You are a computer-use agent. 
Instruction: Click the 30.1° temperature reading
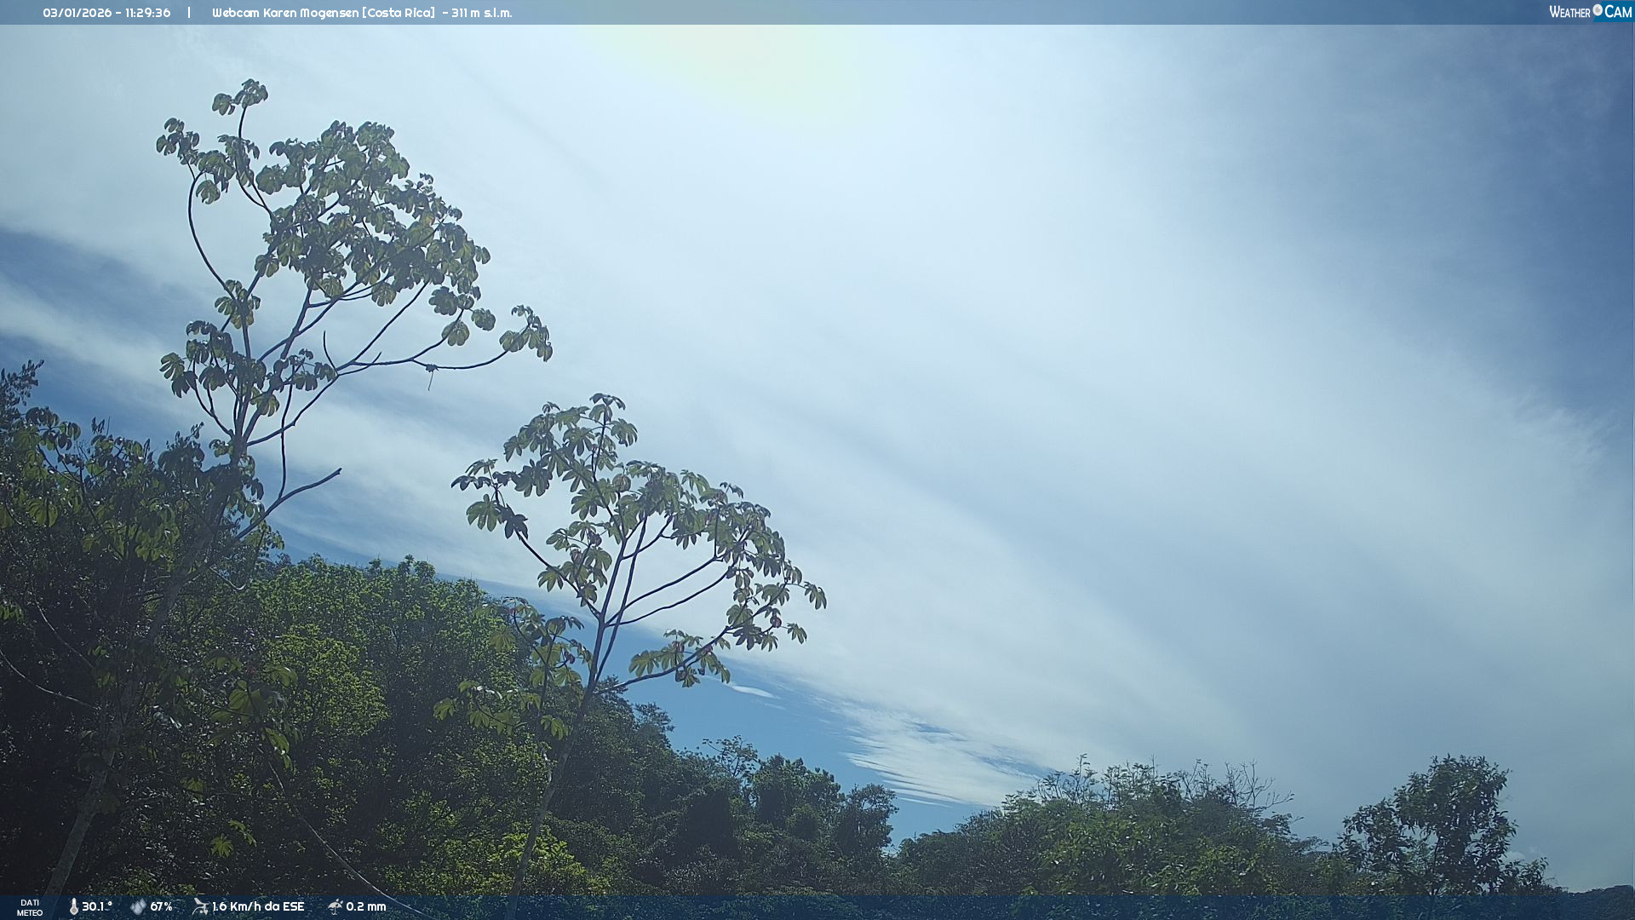[97, 906]
